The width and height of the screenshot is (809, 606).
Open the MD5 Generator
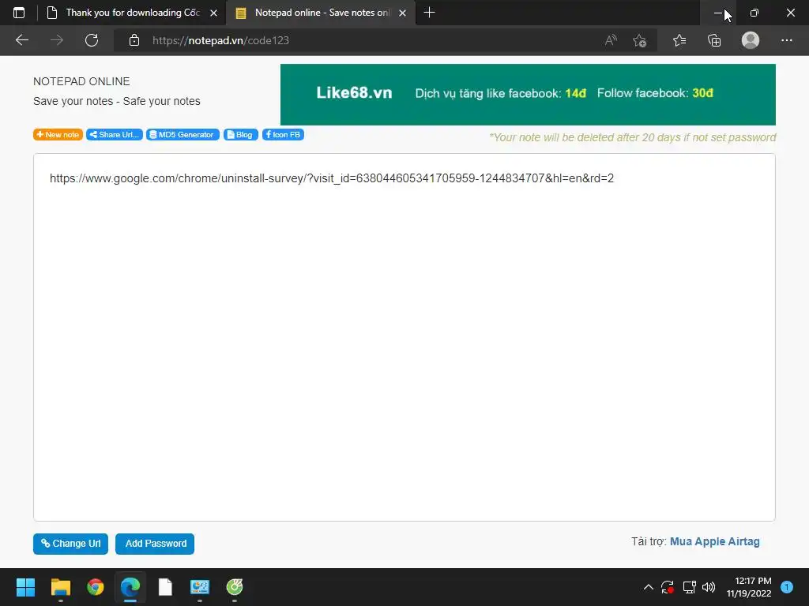tap(182, 134)
